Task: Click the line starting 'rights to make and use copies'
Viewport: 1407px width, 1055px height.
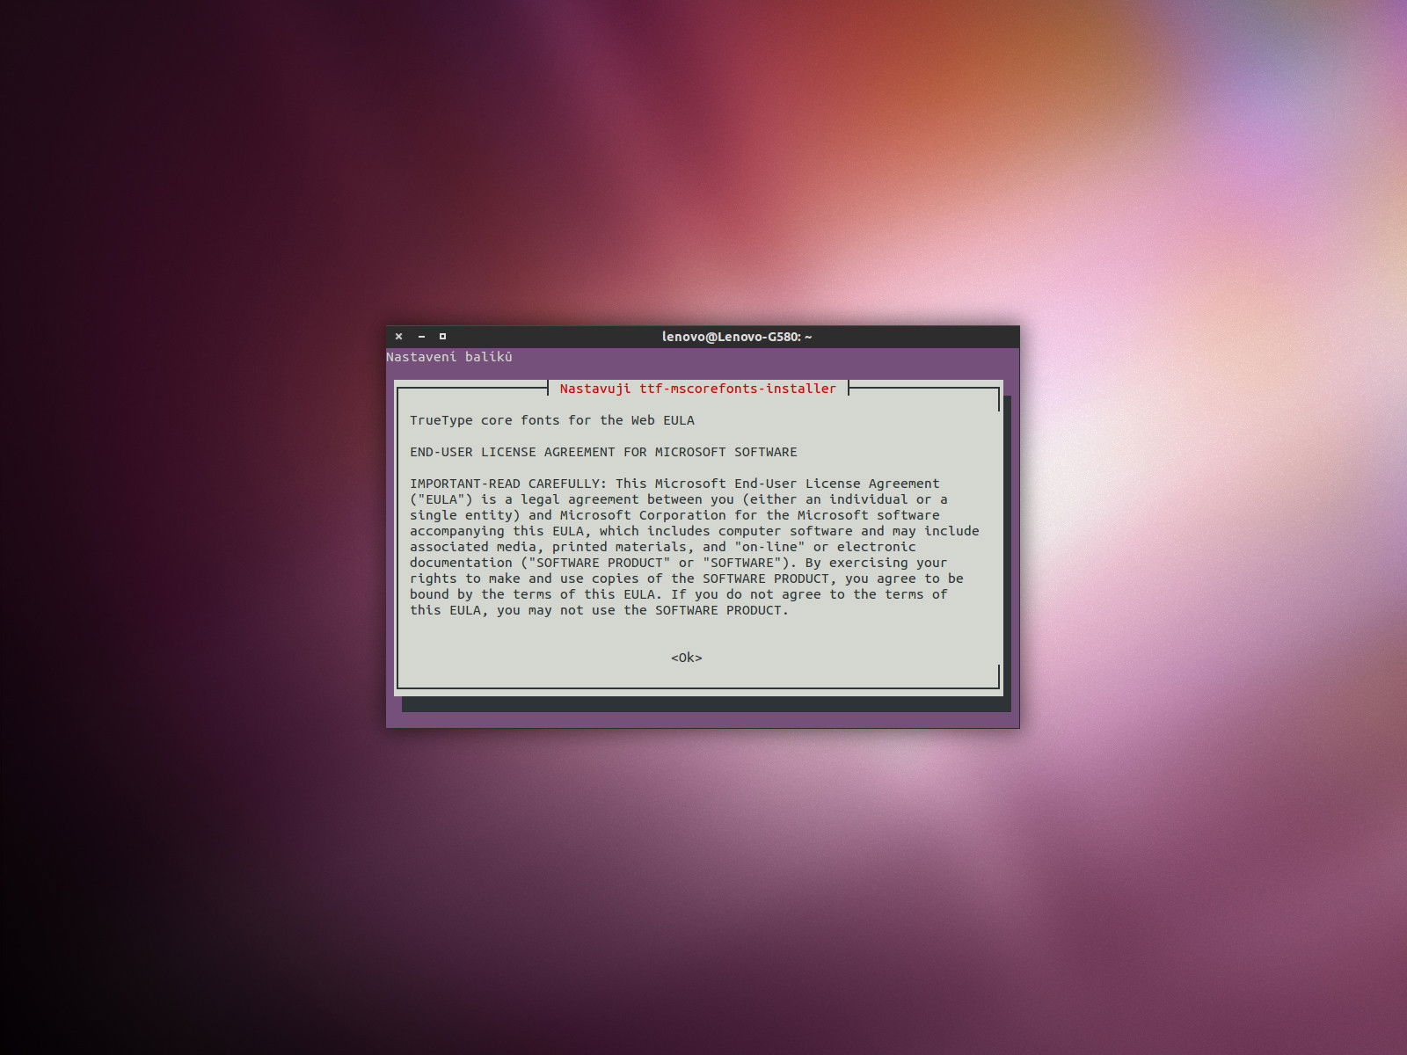Action: point(687,578)
